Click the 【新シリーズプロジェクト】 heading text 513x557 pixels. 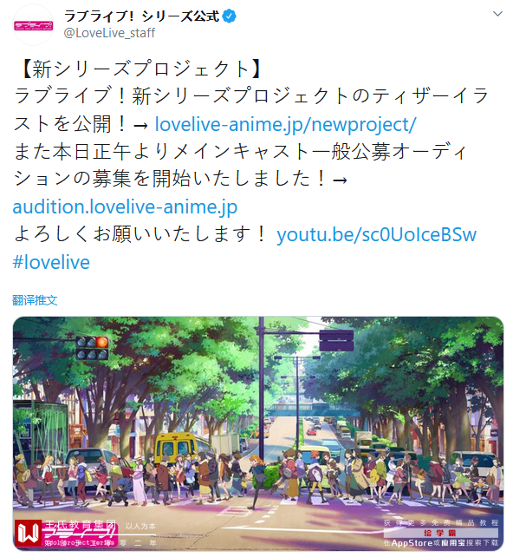tap(141, 69)
